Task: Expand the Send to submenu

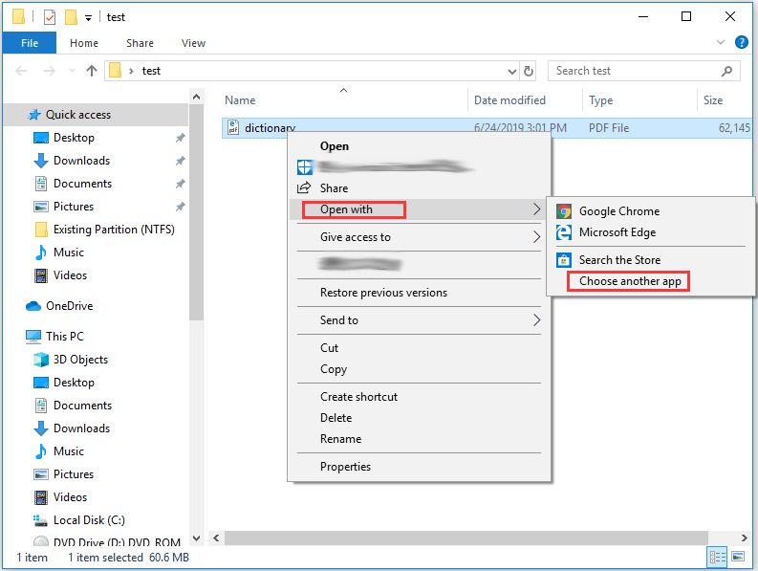Action: (x=536, y=320)
